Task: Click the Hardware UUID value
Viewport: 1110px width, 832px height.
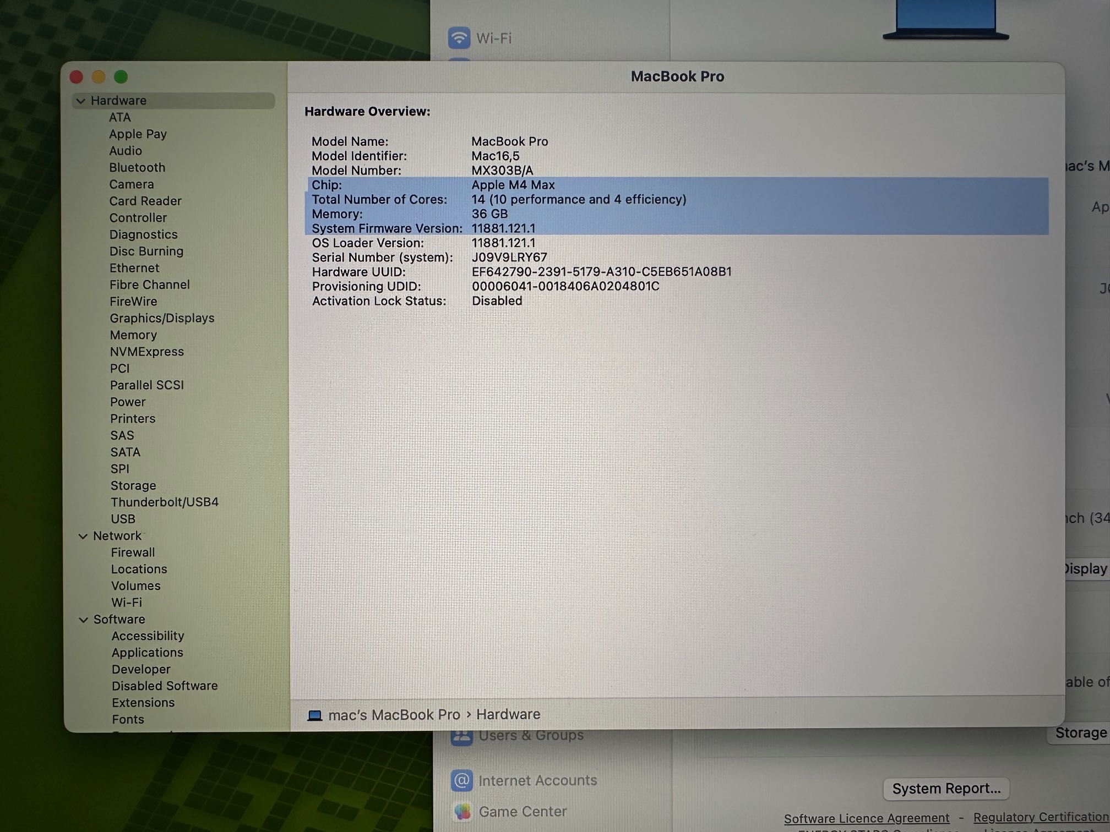Action: 602,272
